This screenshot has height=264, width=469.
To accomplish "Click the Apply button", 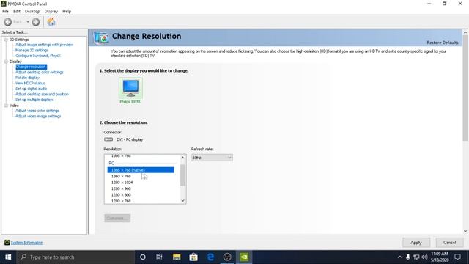I will [x=416, y=243].
